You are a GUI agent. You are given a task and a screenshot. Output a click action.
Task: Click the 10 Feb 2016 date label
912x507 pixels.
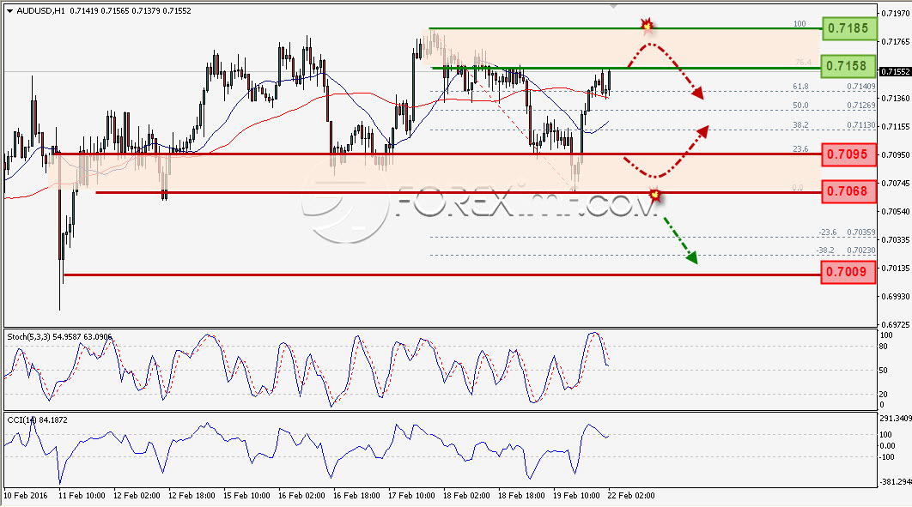click(26, 496)
